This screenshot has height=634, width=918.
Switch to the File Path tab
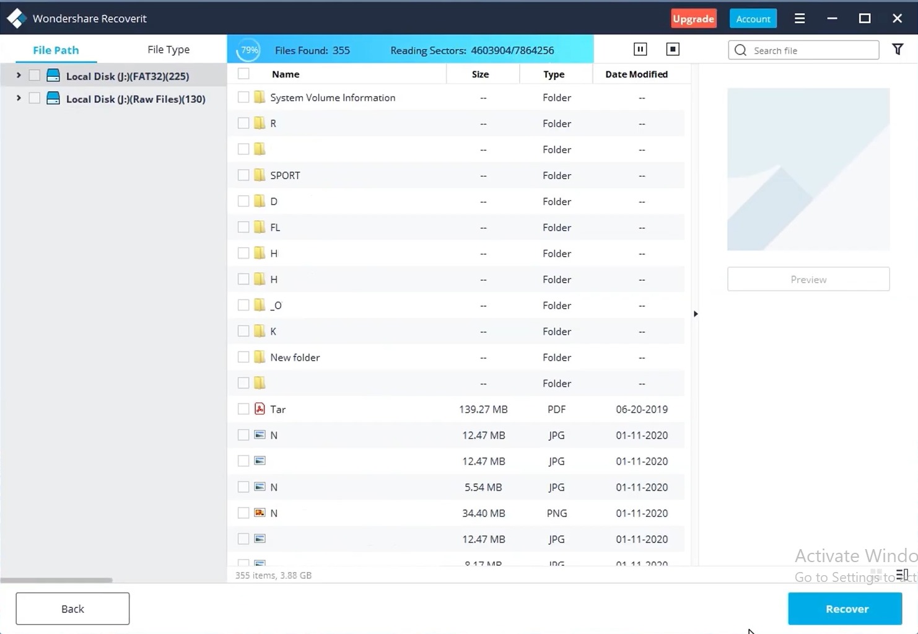(x=56, y=50)
